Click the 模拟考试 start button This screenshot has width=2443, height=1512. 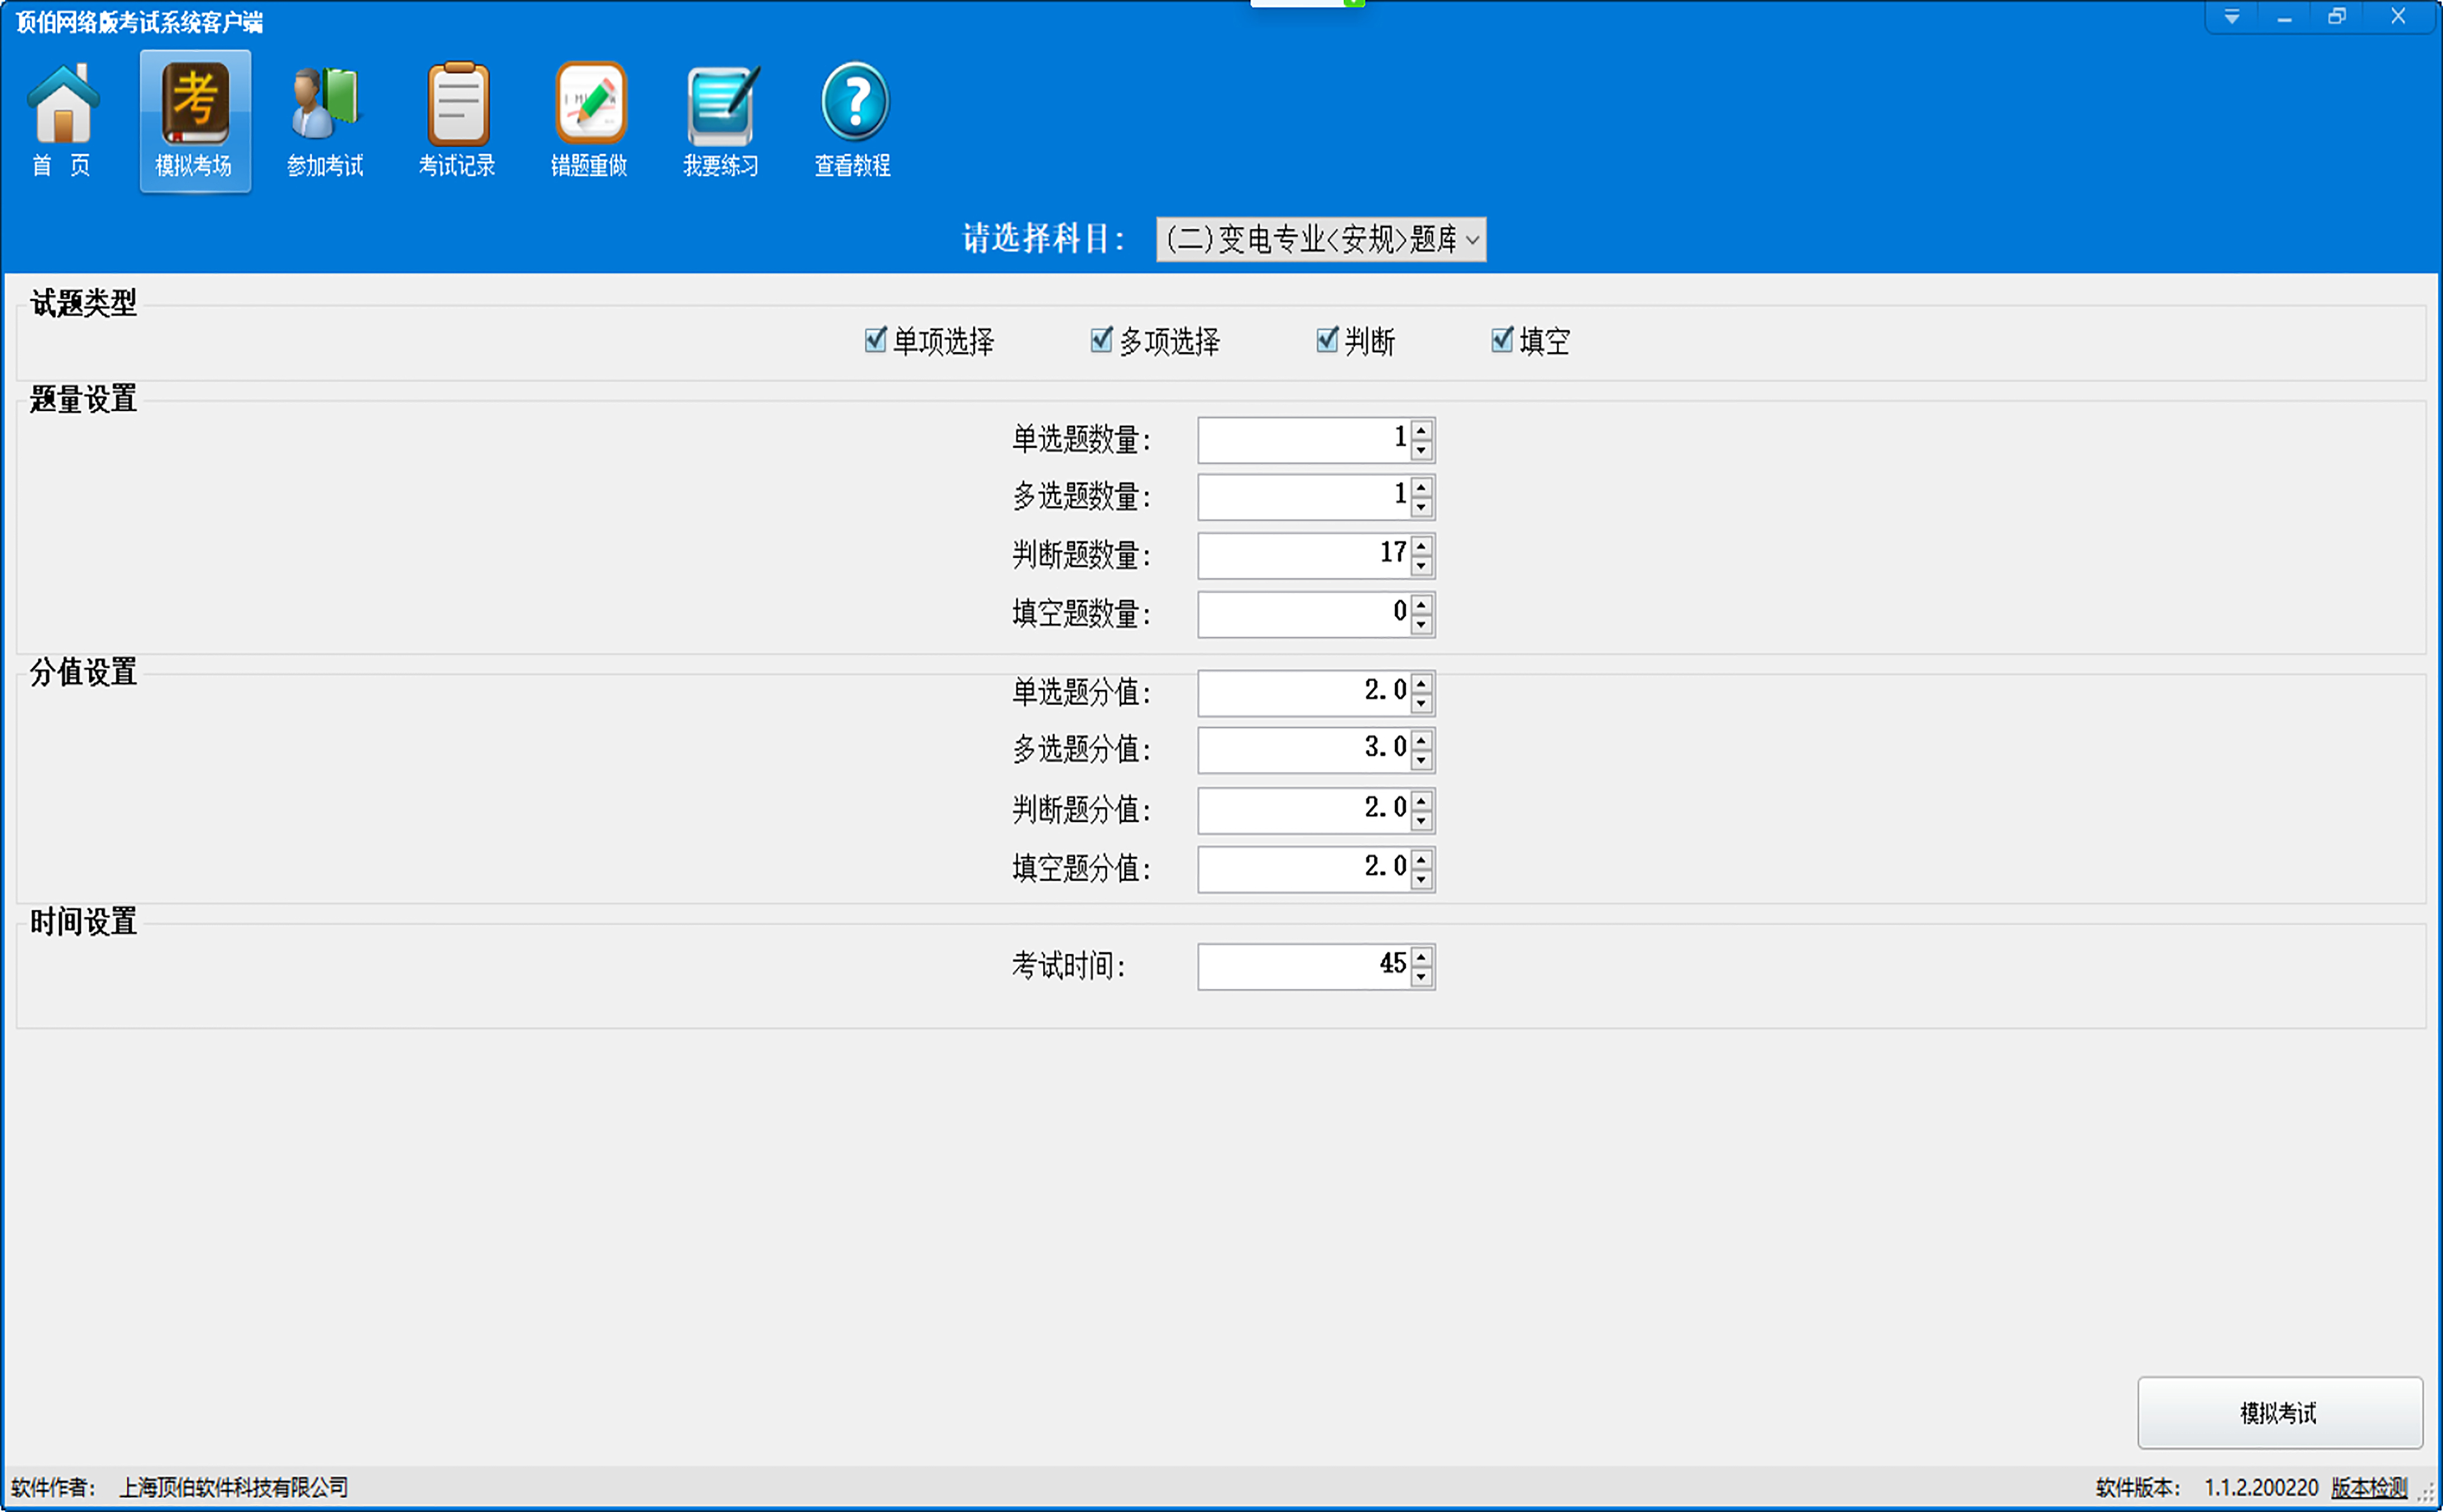[2279, 1413]
